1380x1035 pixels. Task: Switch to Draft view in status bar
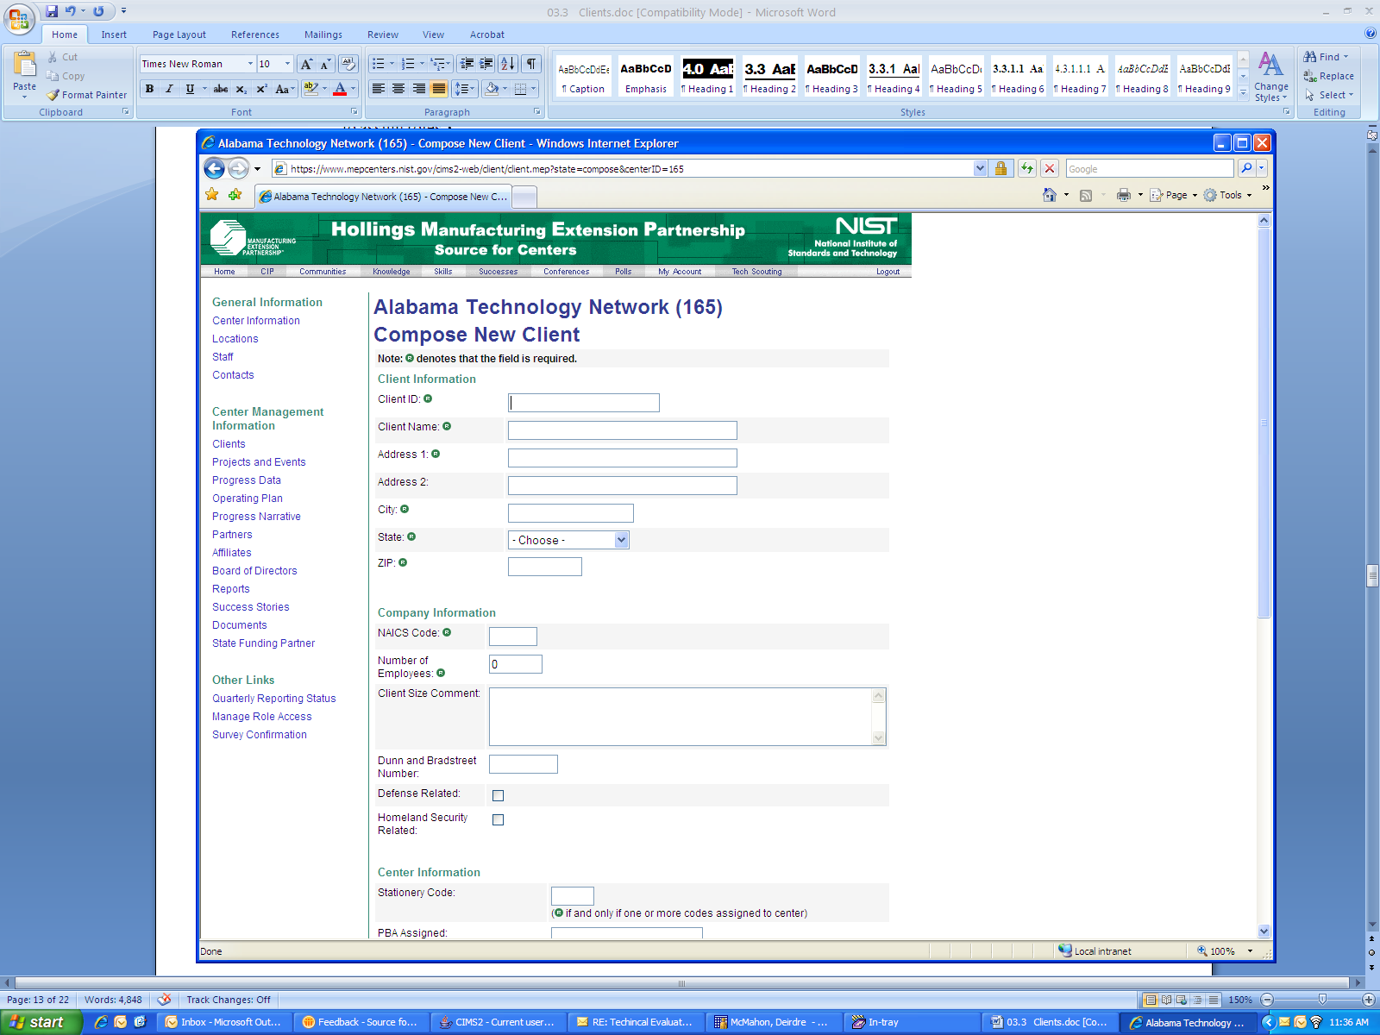tap(1214, 1000)
